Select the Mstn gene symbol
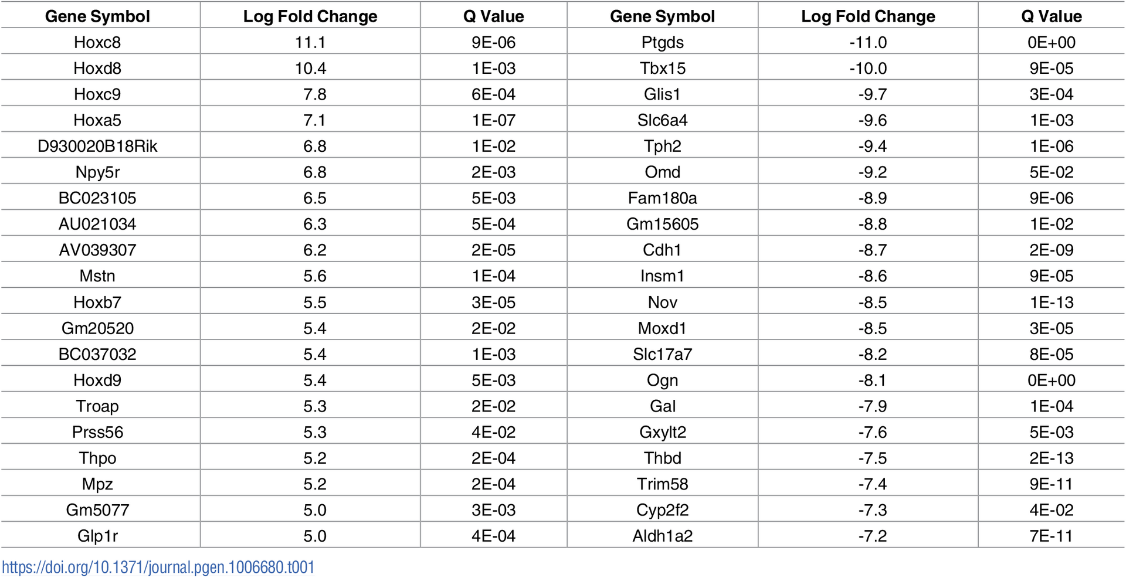Image resolution: width=1126 pixels, height=578 pixels. (x=97, y=276)
